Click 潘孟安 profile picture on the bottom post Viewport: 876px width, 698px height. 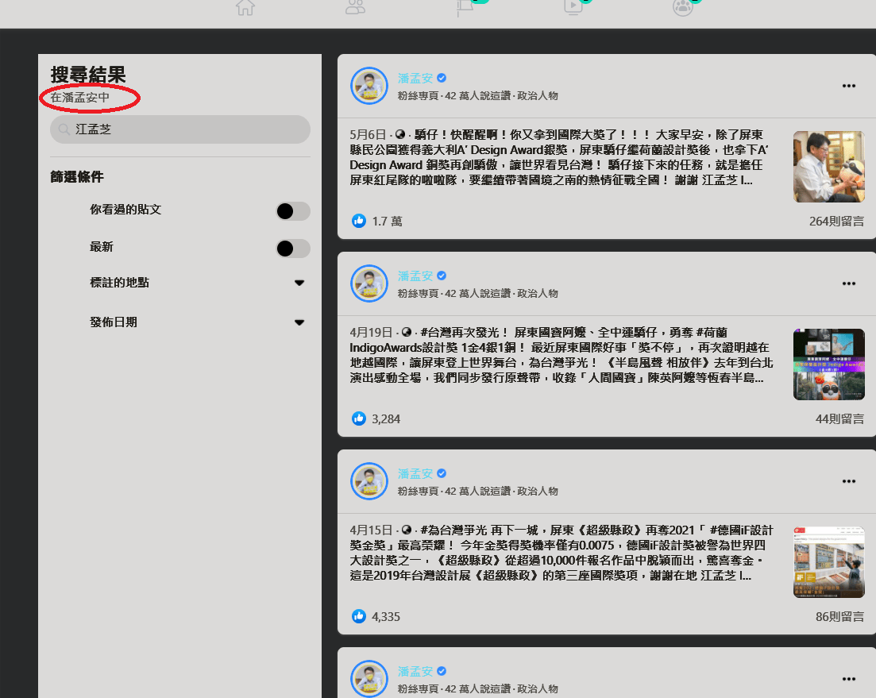coord(369,679)
